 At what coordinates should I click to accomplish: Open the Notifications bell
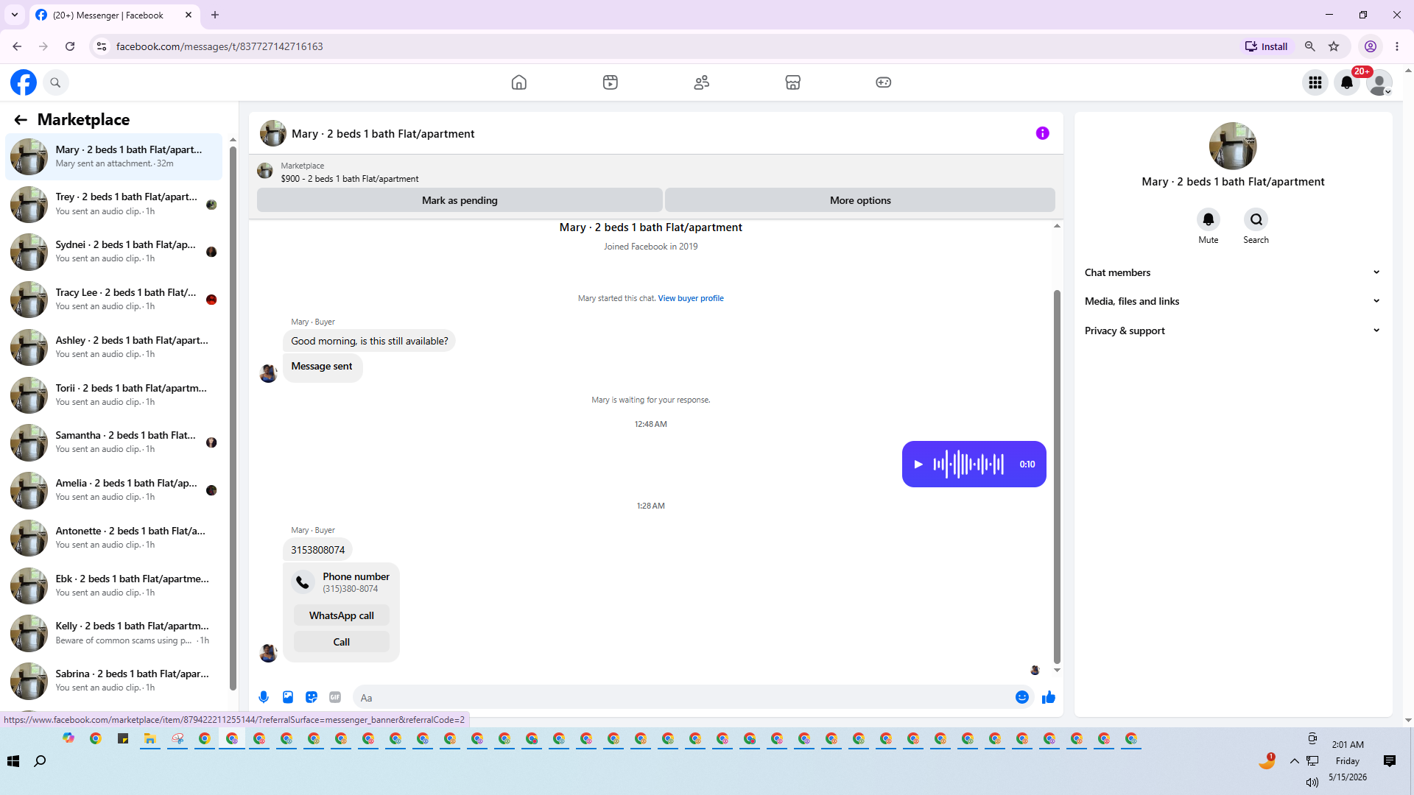[x=1347, y=82]
